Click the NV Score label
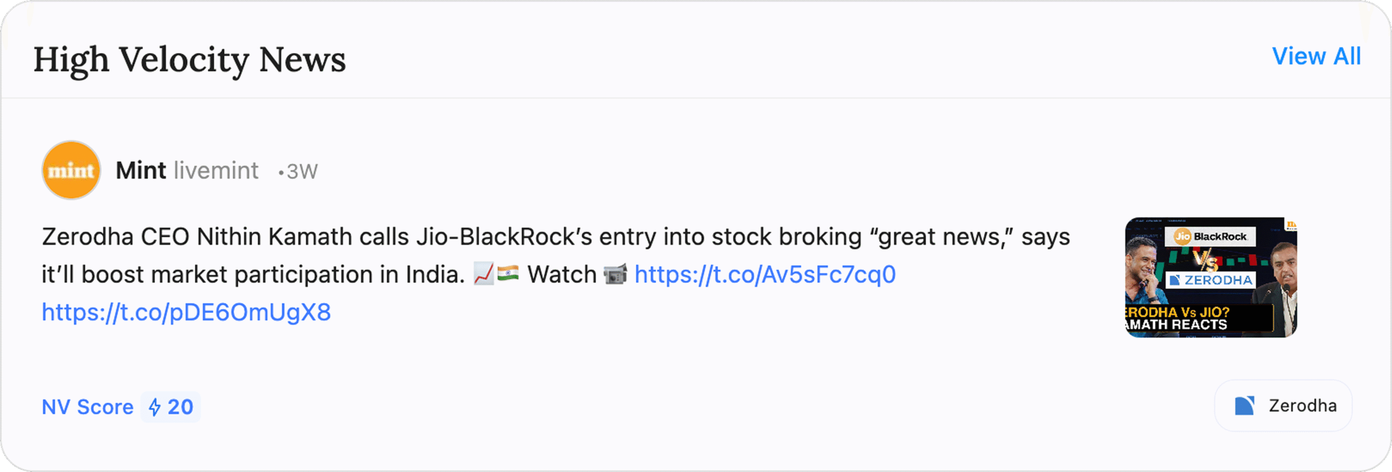 point(88,407)
